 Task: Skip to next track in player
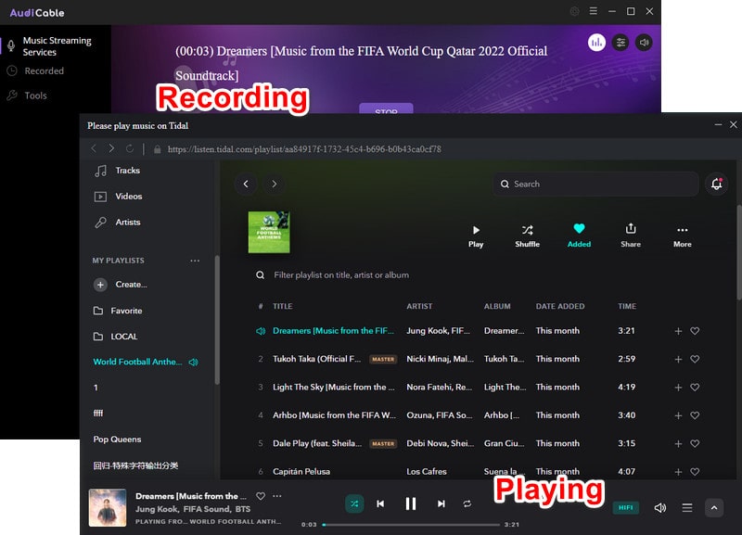441,503
